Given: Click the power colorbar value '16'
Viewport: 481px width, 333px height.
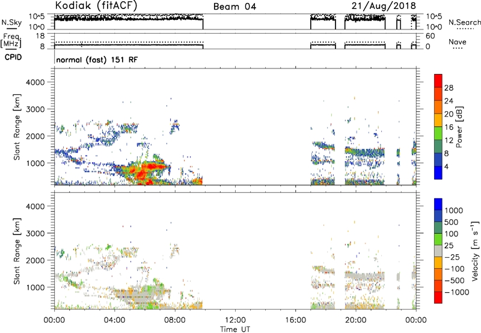Looking at the screenshot, I should tap(449, 127).
